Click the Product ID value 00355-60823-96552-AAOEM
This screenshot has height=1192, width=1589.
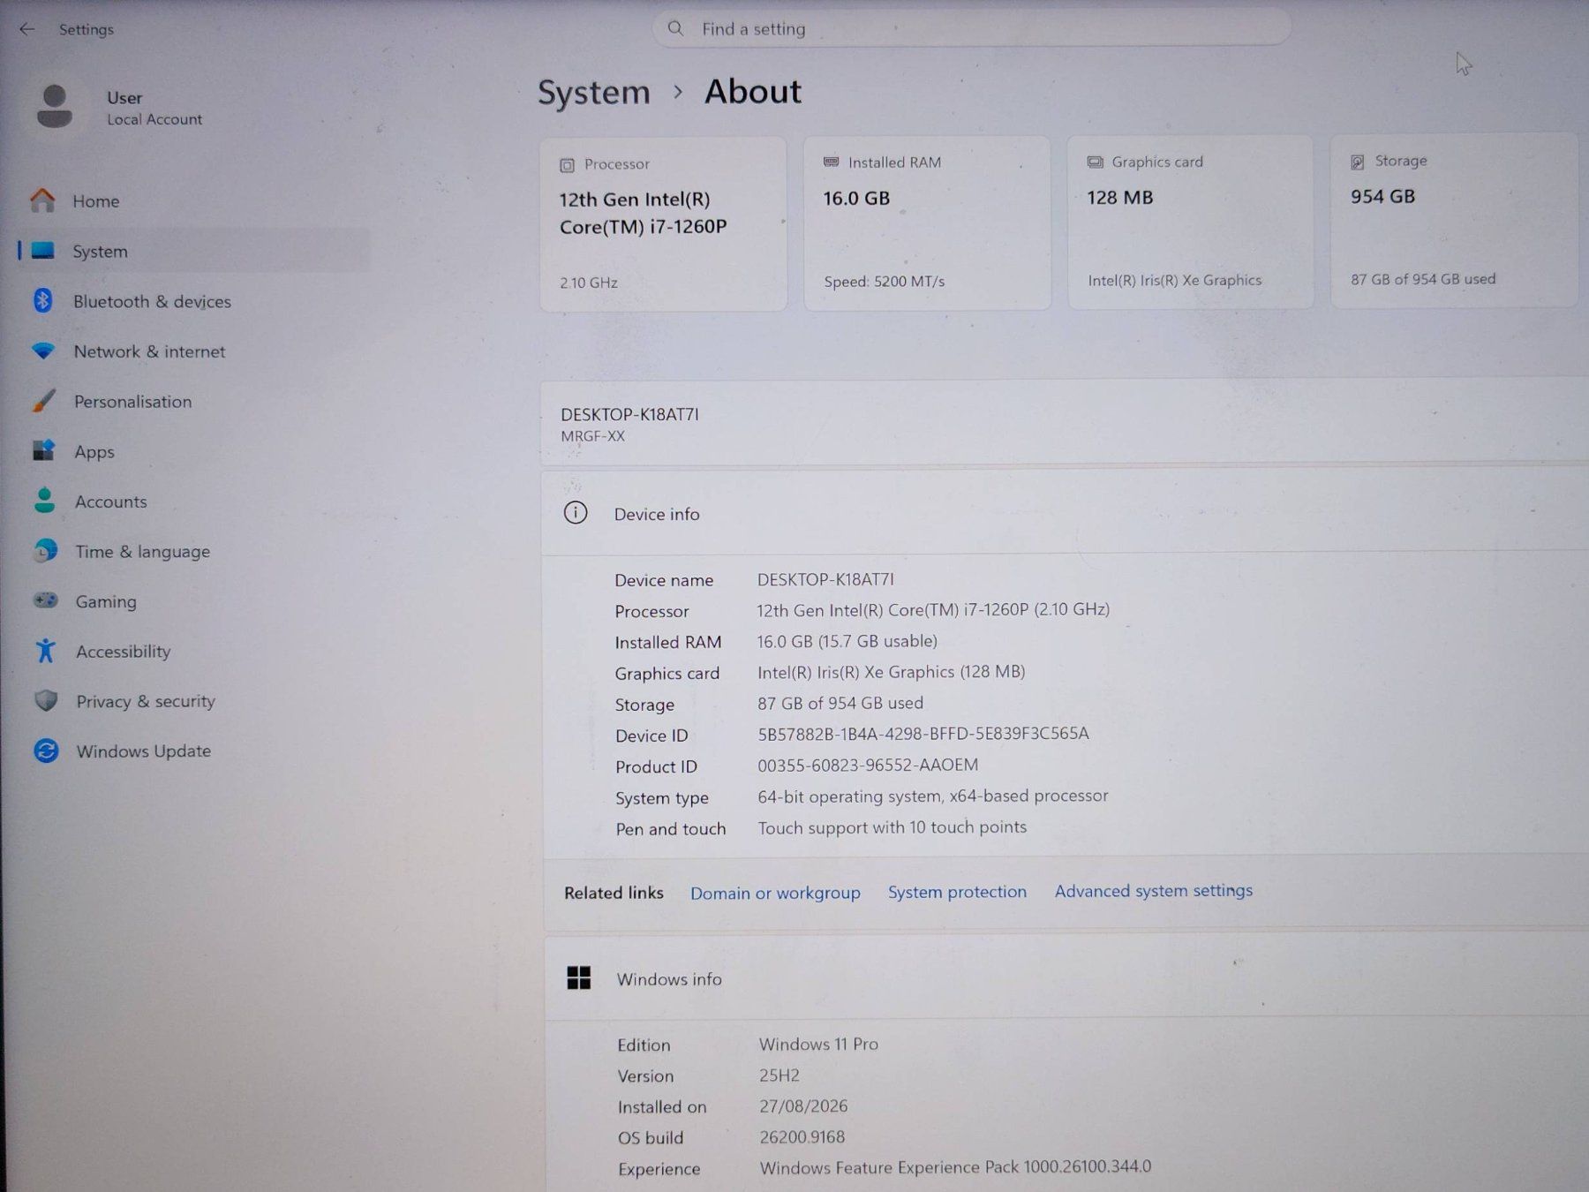pyautogui.click(x=868, y=765)
